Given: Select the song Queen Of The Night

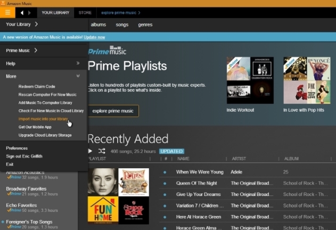Looking at the screenshot, I should coord(196,183).
